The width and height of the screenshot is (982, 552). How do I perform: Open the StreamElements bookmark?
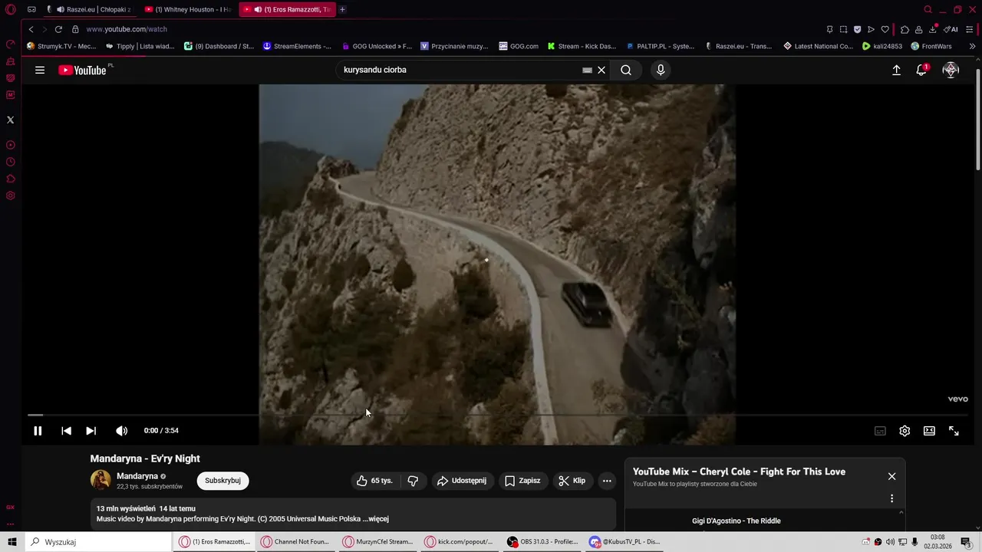coord(297,46)
